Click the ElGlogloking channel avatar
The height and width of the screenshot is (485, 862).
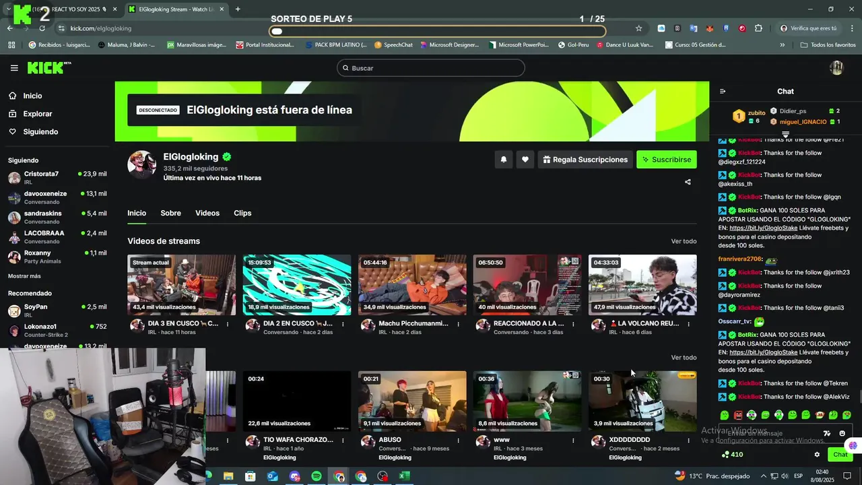(142, 165)
